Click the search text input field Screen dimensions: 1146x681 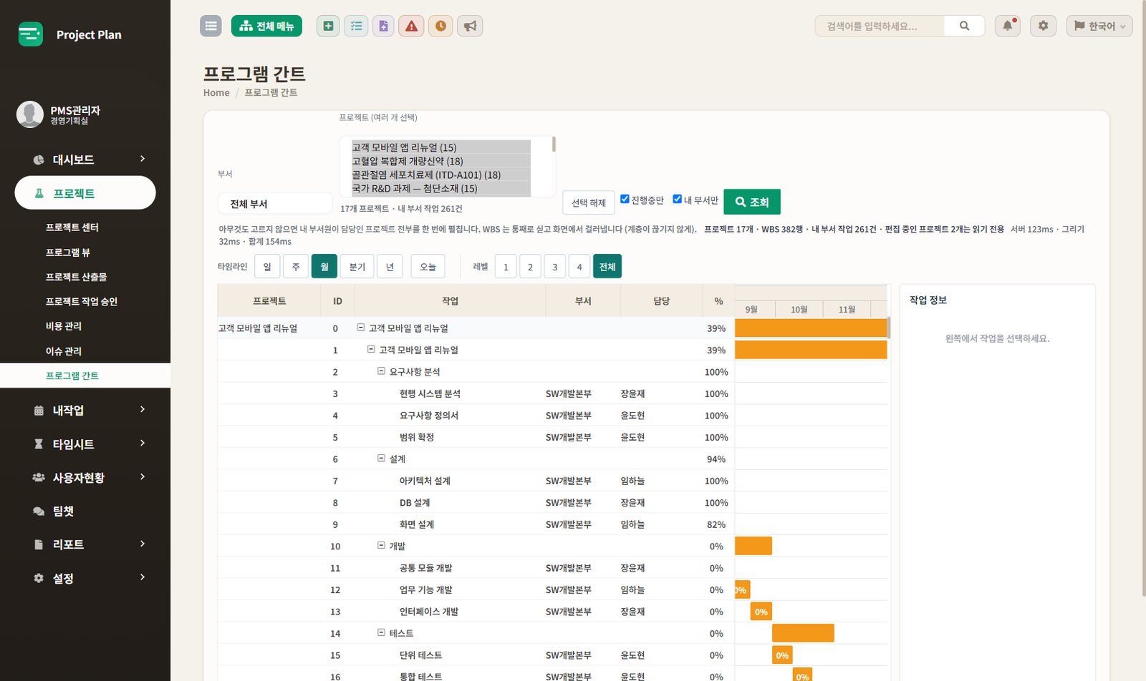pyautogui.click(x=880, y=26)
